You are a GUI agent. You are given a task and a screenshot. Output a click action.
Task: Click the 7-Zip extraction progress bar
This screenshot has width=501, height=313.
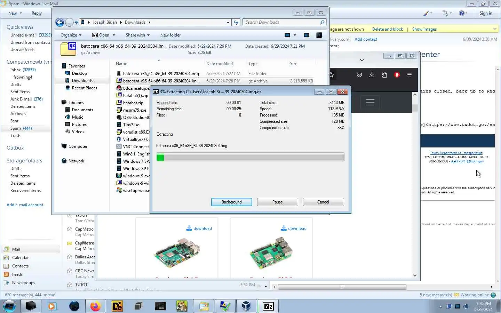[250, 157]
